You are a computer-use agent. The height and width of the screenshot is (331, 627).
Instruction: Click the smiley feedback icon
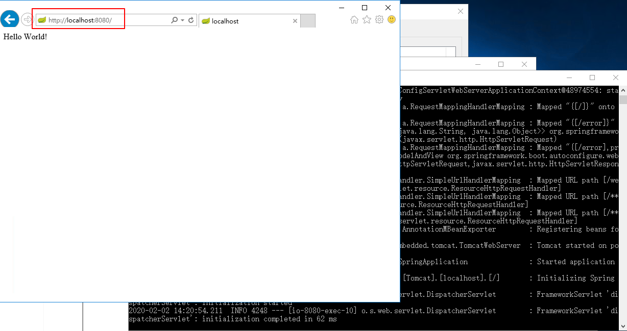coord(392,19)
